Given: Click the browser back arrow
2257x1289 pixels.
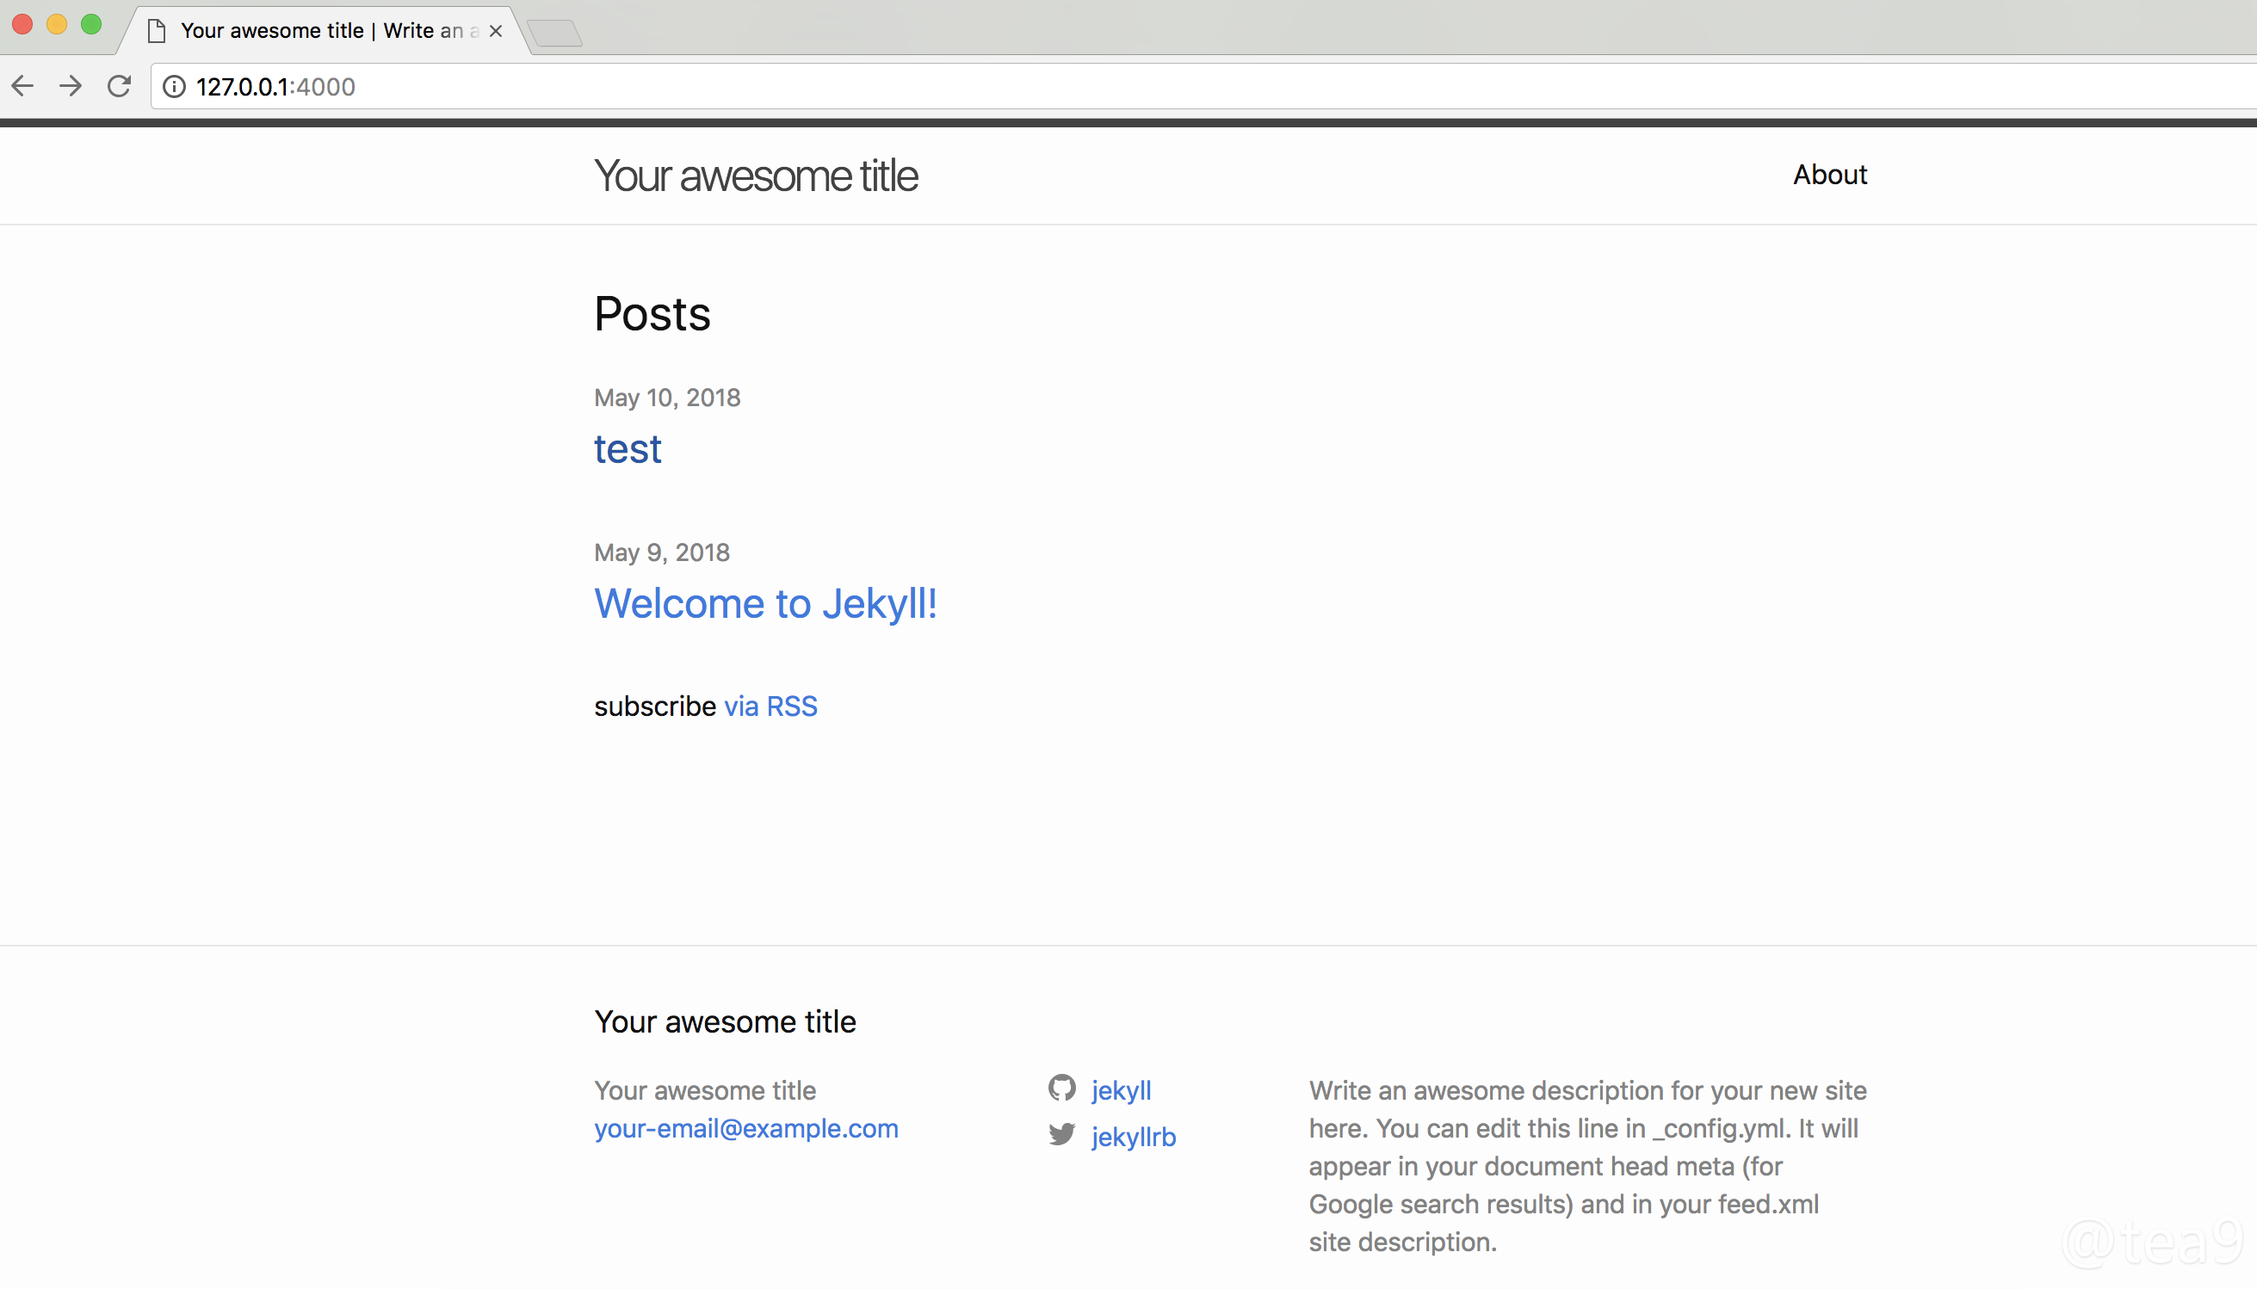Looking at the screenshot, I should click(x=23, y=86).
